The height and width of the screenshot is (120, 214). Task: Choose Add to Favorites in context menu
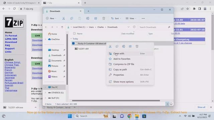pos(130,59)
